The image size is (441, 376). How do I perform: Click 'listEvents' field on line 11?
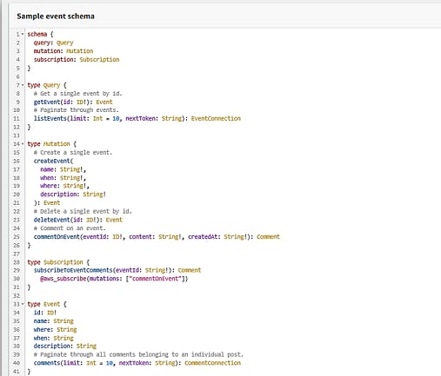pos(50,118)
